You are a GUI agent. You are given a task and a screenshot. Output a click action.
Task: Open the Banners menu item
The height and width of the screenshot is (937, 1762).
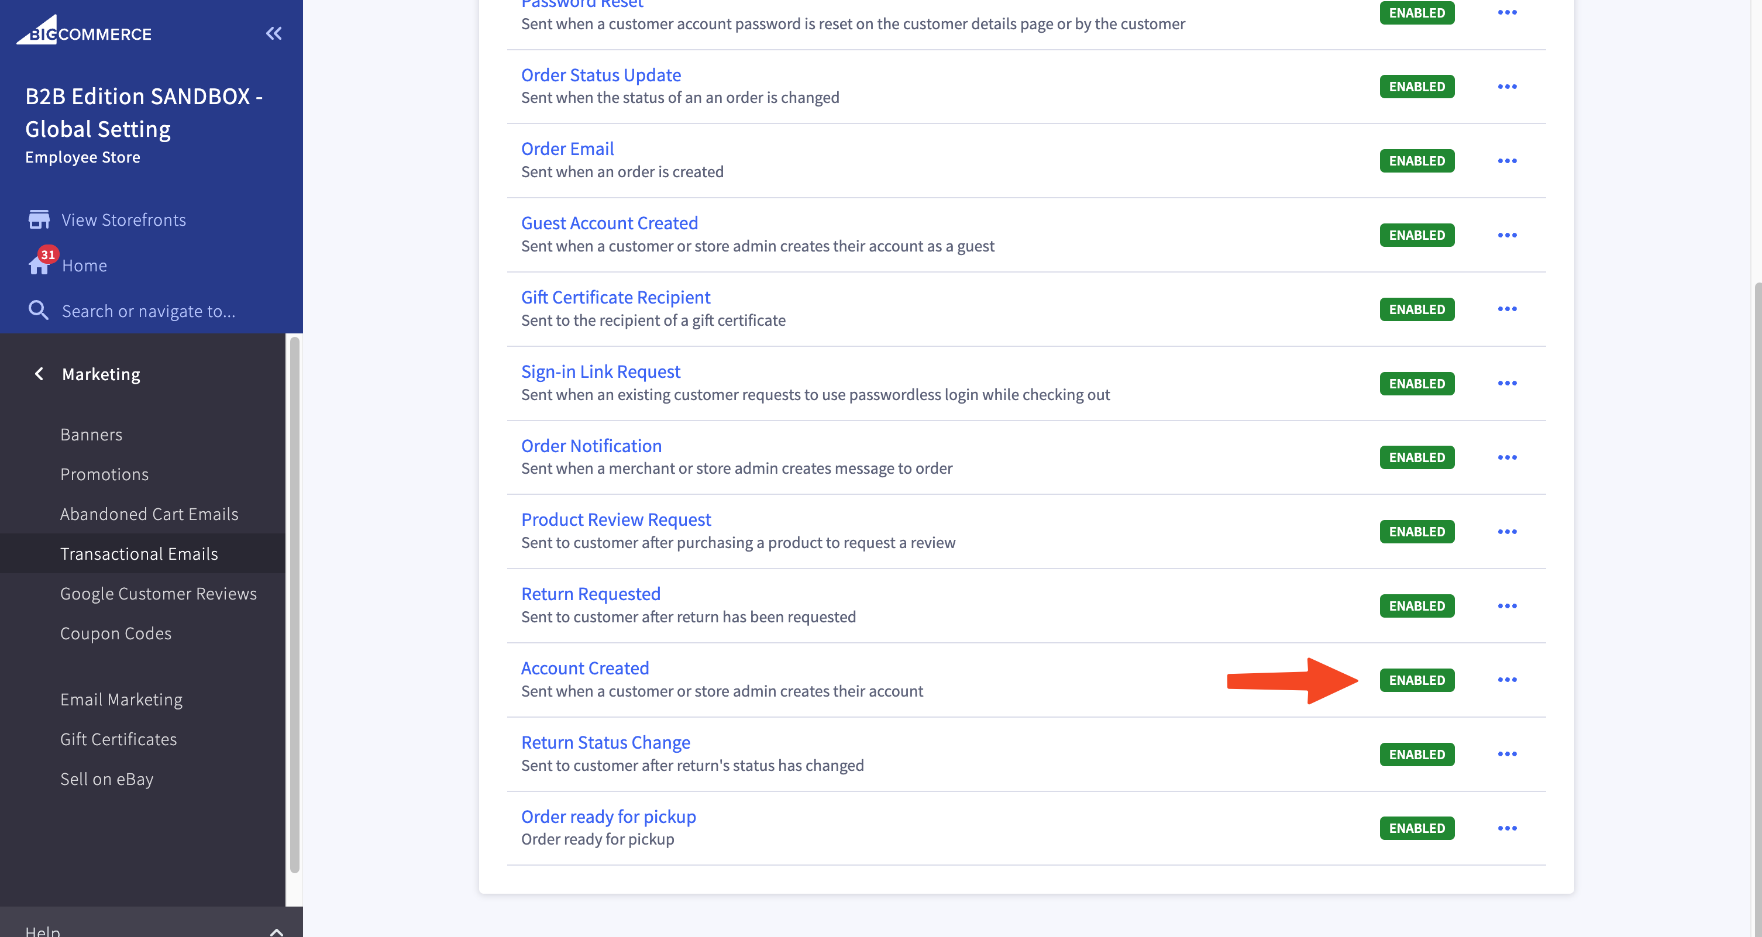pos(91,435)
